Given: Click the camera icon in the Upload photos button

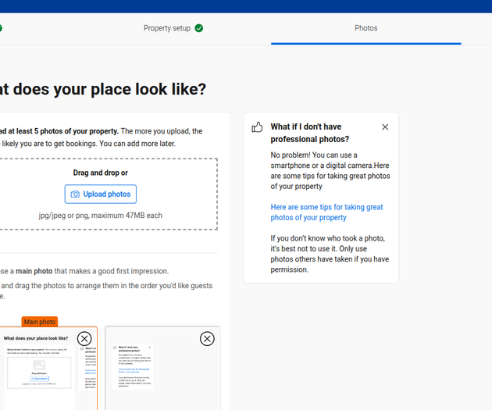Looking at the screenshot, I should coord(75,194).
